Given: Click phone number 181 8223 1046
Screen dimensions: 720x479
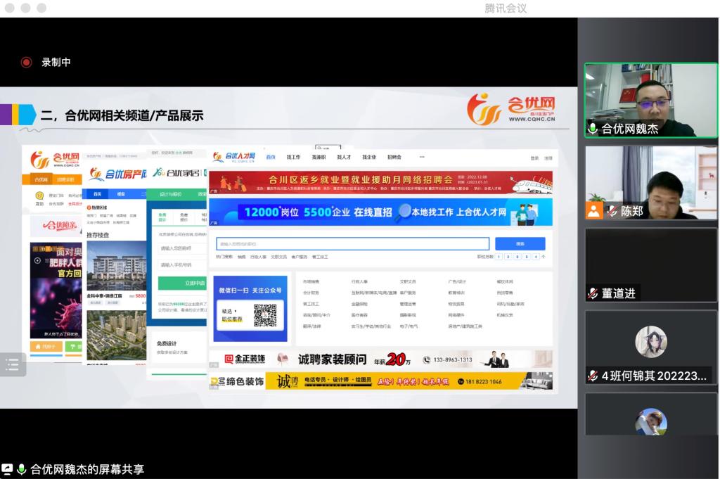Looking at the screenshot, I should [x=483, y=382].
